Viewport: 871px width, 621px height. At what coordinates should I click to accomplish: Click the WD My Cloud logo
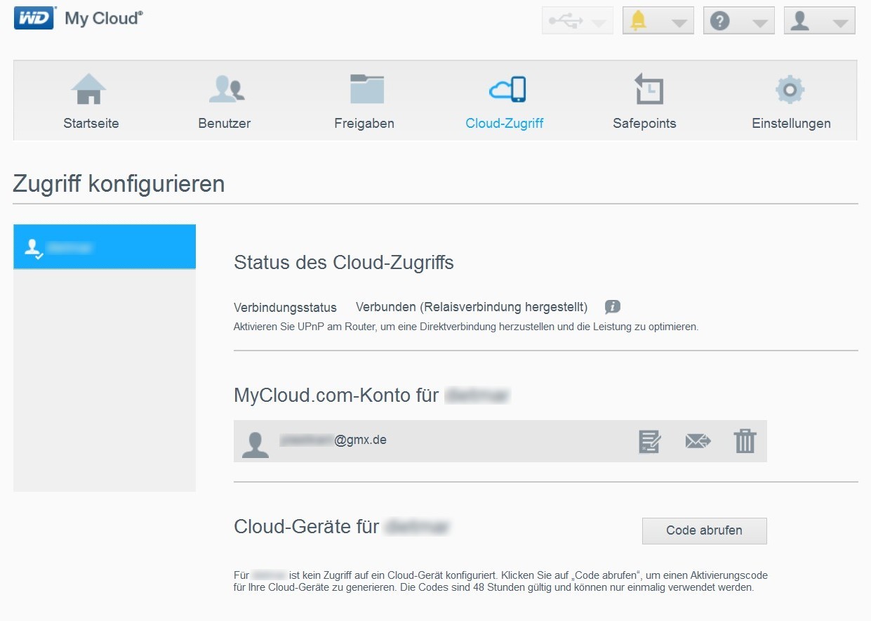coord(79,19)
